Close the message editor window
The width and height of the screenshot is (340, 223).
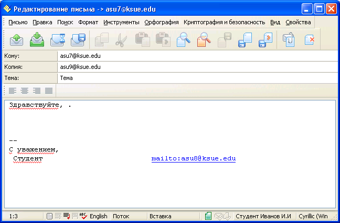tap(332, 9)
